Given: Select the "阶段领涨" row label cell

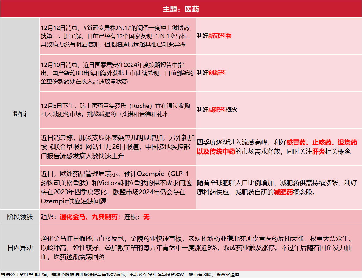Looking at the screenshot, I should tap(20, 217).
